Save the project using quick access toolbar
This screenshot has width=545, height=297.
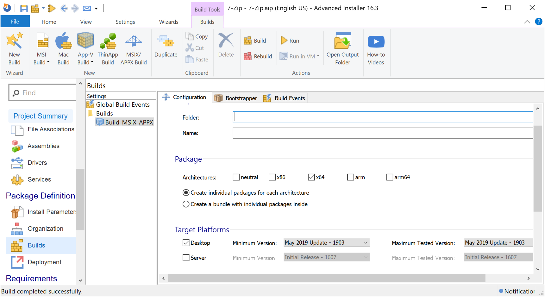[24, 8]
